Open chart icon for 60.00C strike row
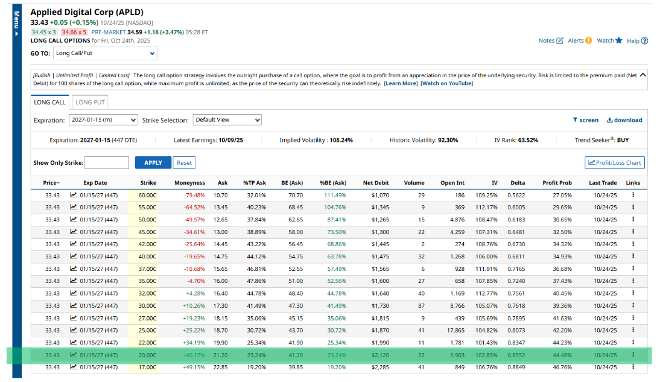The image size is (660, 382). (74, 195)
